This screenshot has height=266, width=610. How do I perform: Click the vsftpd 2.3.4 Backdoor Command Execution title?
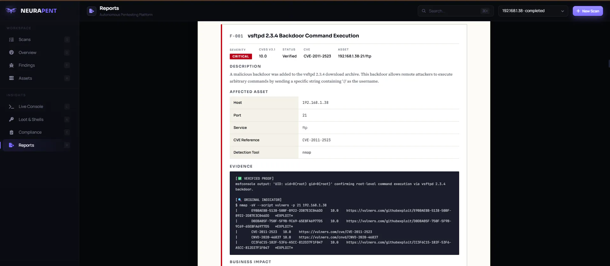coord(303,36)
